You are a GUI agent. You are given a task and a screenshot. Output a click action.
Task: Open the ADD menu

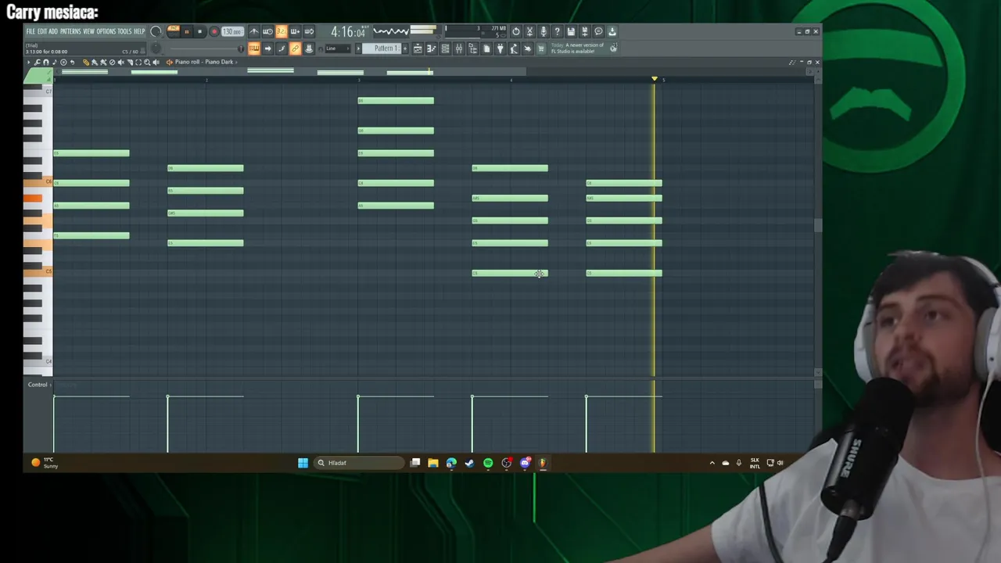[x=53, y=31]
